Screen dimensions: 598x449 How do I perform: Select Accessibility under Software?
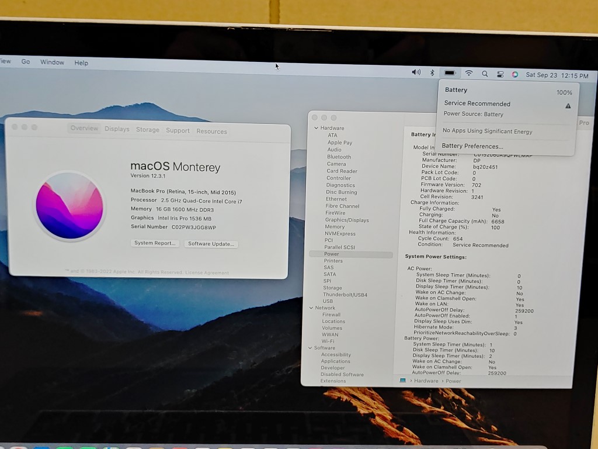click(x=336, y=355)
